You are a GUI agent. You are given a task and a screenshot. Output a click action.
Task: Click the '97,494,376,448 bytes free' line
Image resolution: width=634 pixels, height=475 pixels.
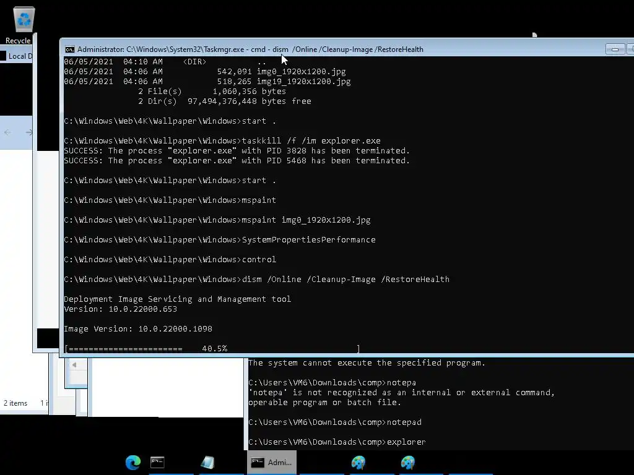[x=250, y=101]
